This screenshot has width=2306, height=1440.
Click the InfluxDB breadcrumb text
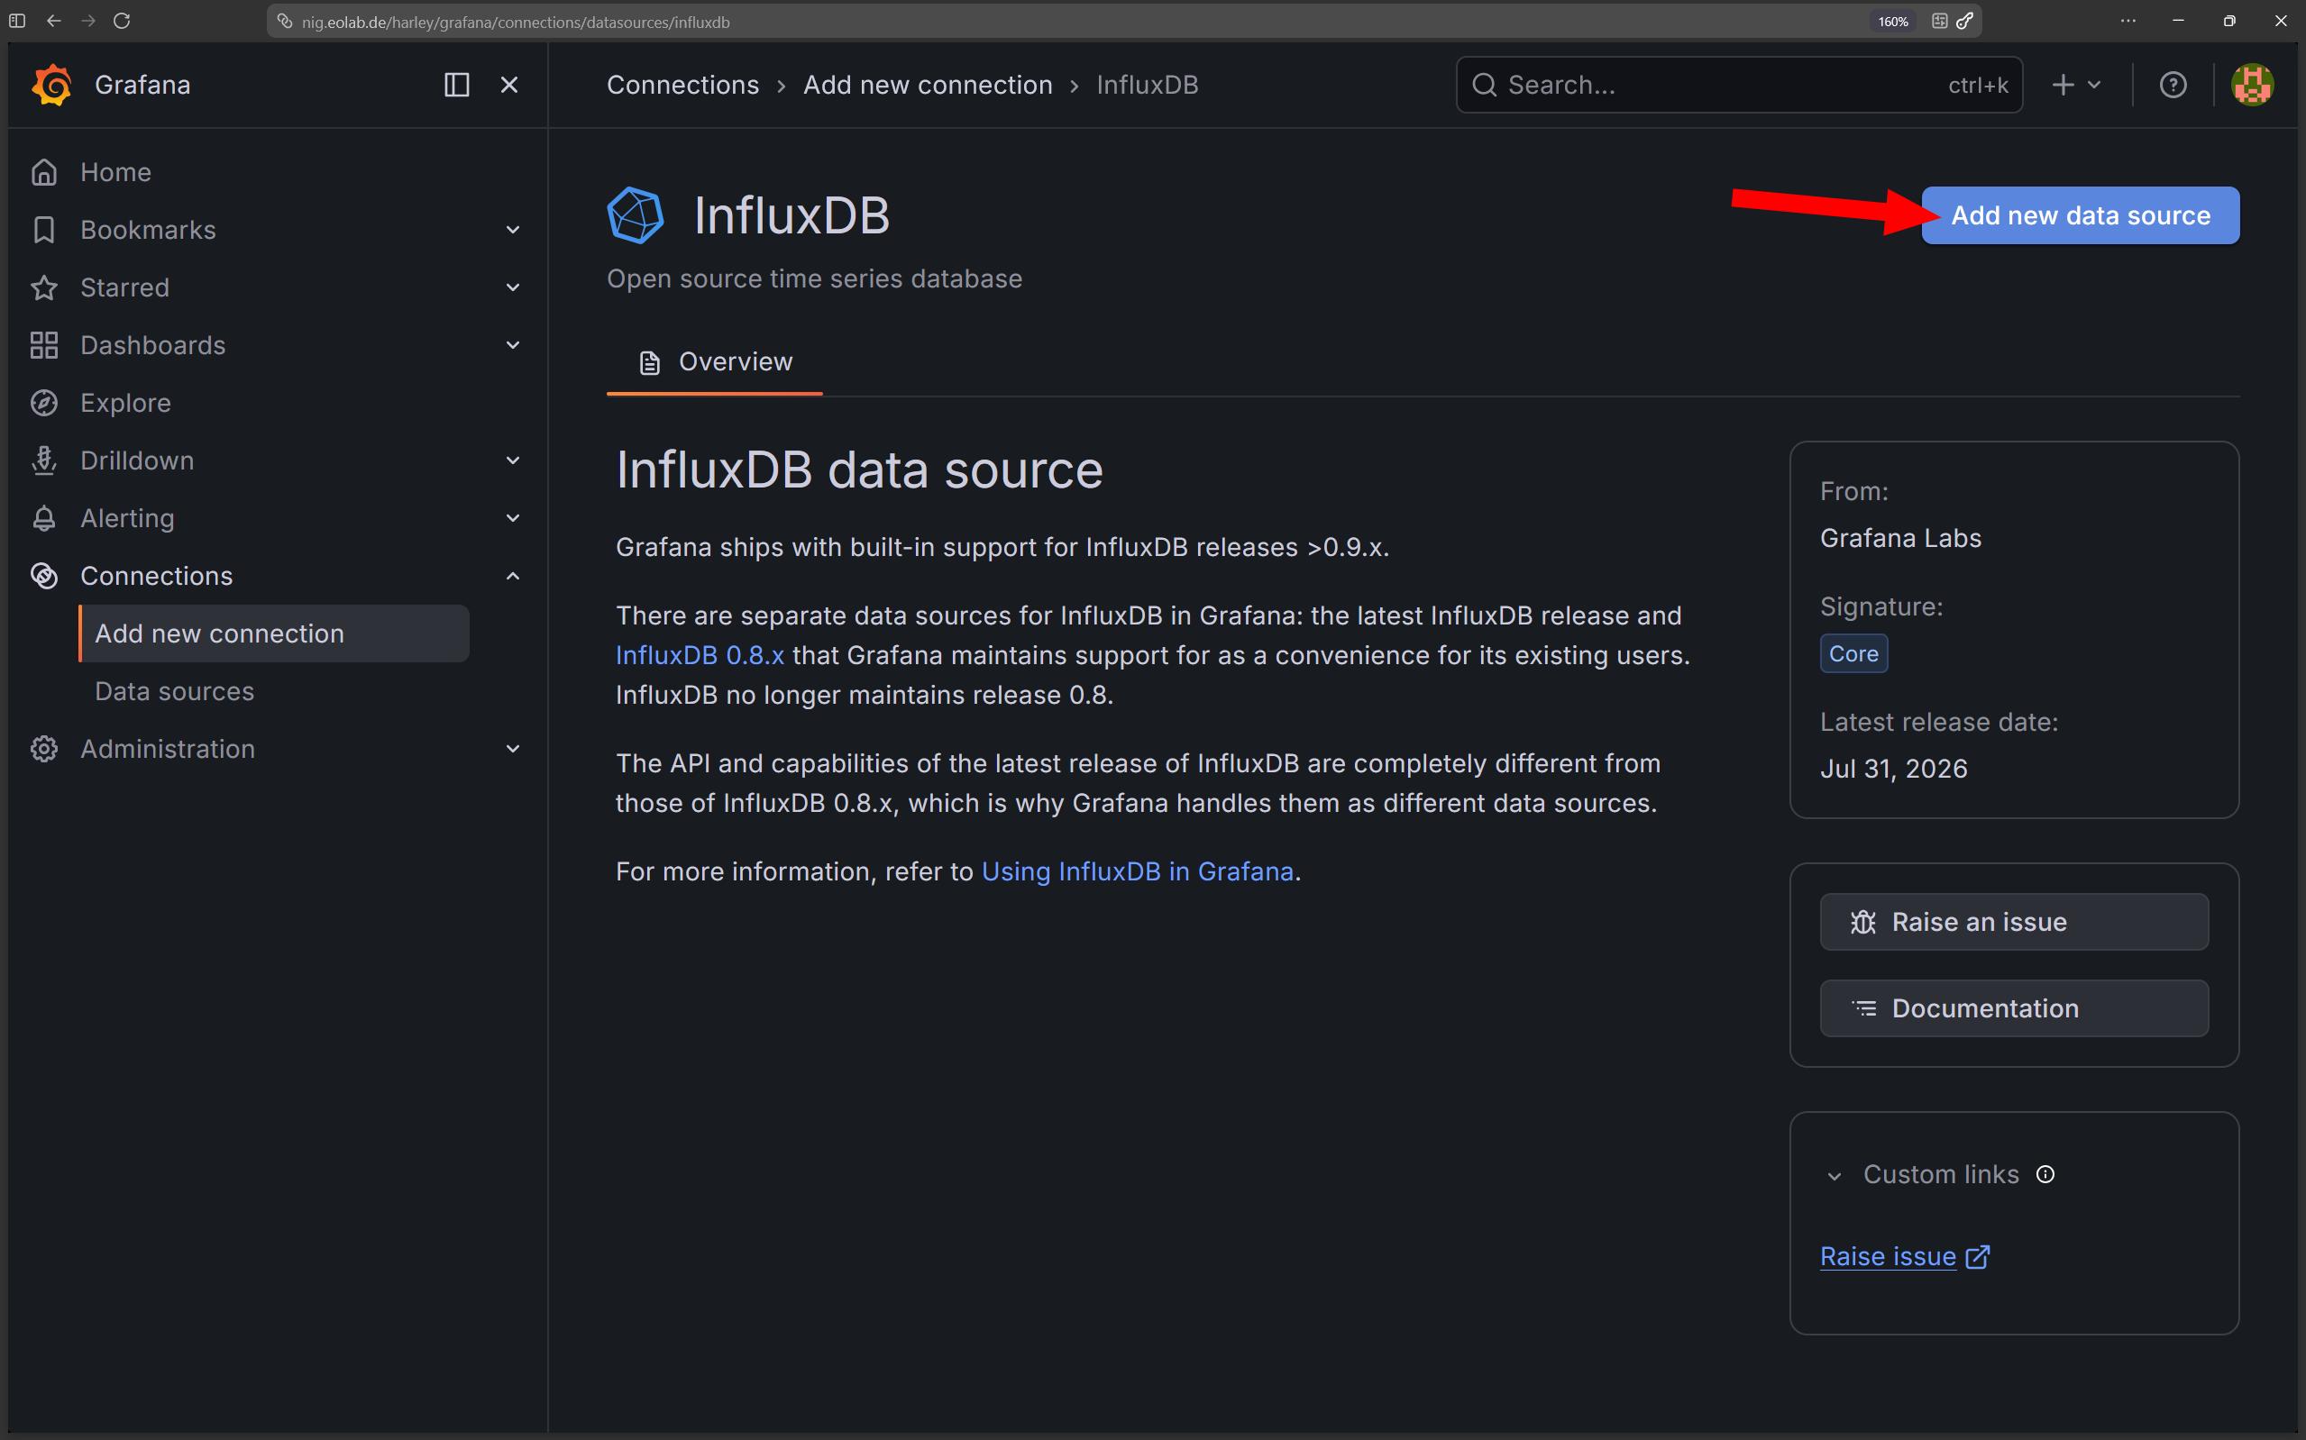[x=1147, y=85]
